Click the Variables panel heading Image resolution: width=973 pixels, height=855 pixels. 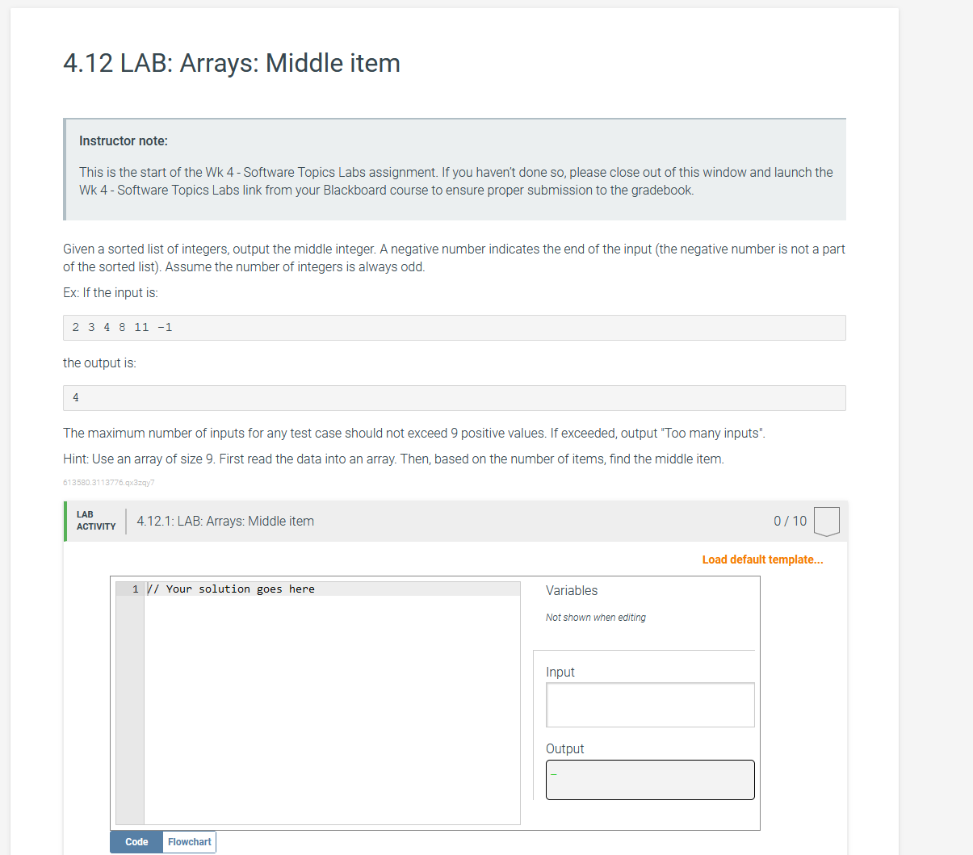click(x=571, y=590)
